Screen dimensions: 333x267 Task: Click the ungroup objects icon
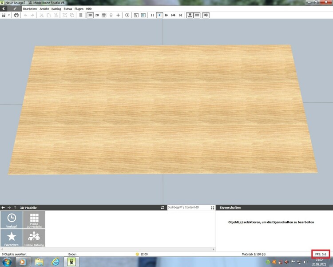[x=72, y=15]
